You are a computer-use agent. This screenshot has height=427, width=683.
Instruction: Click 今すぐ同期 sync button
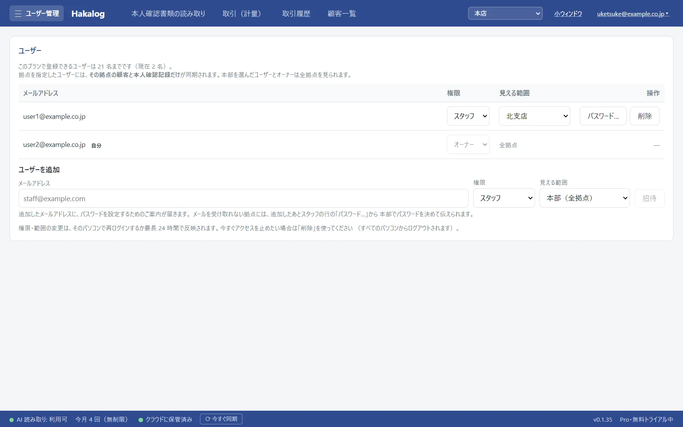pyautogui.click(x=221, y=419)
